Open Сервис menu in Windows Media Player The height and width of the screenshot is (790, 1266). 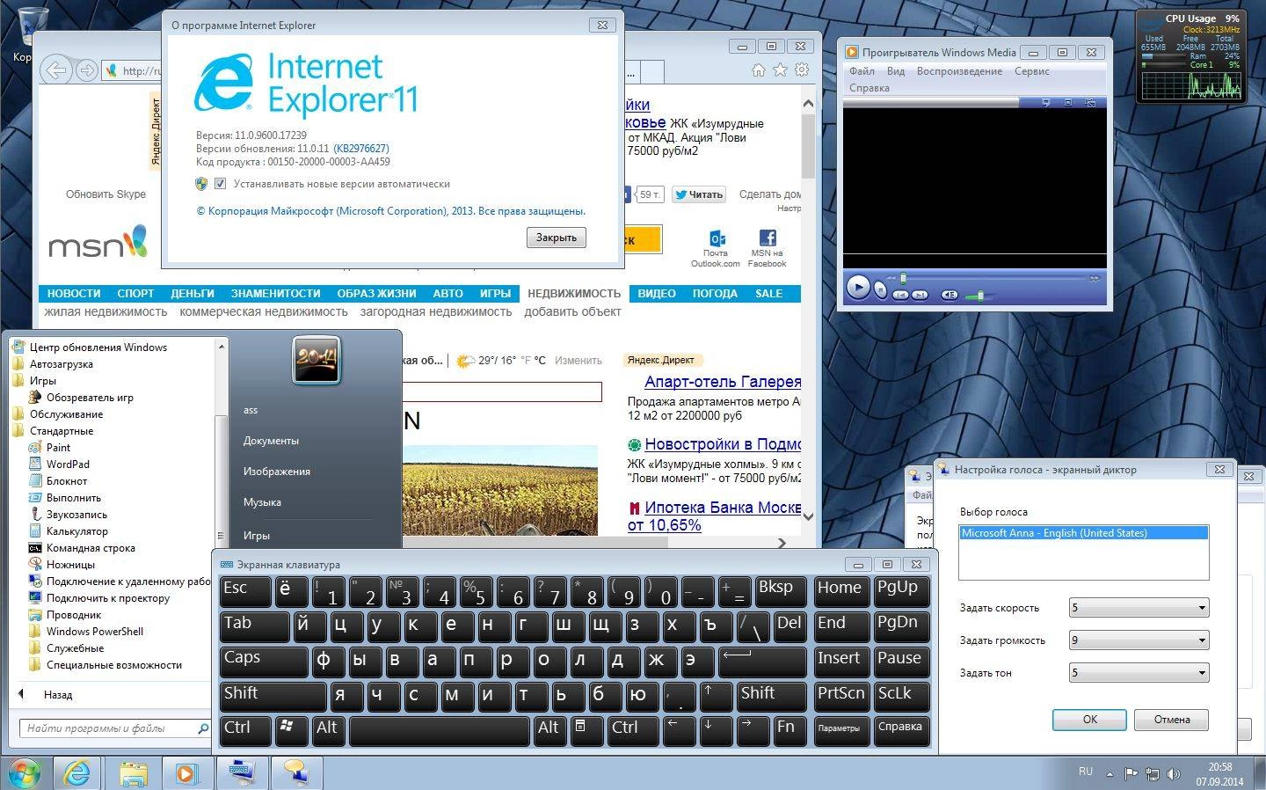click(1032, 71)
